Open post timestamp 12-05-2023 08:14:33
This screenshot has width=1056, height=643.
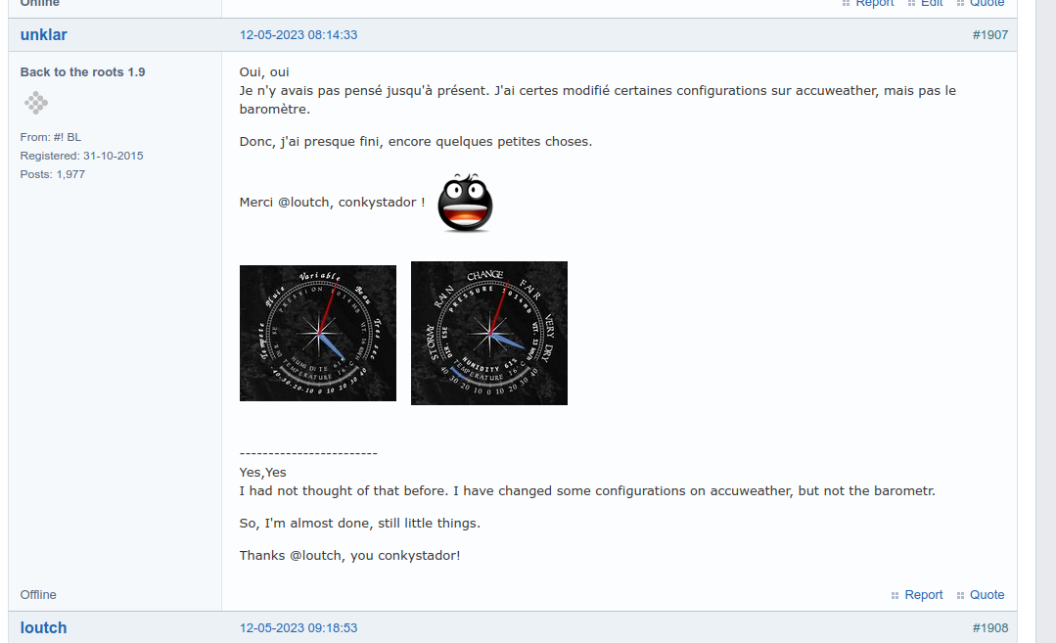tap(298, 35)
